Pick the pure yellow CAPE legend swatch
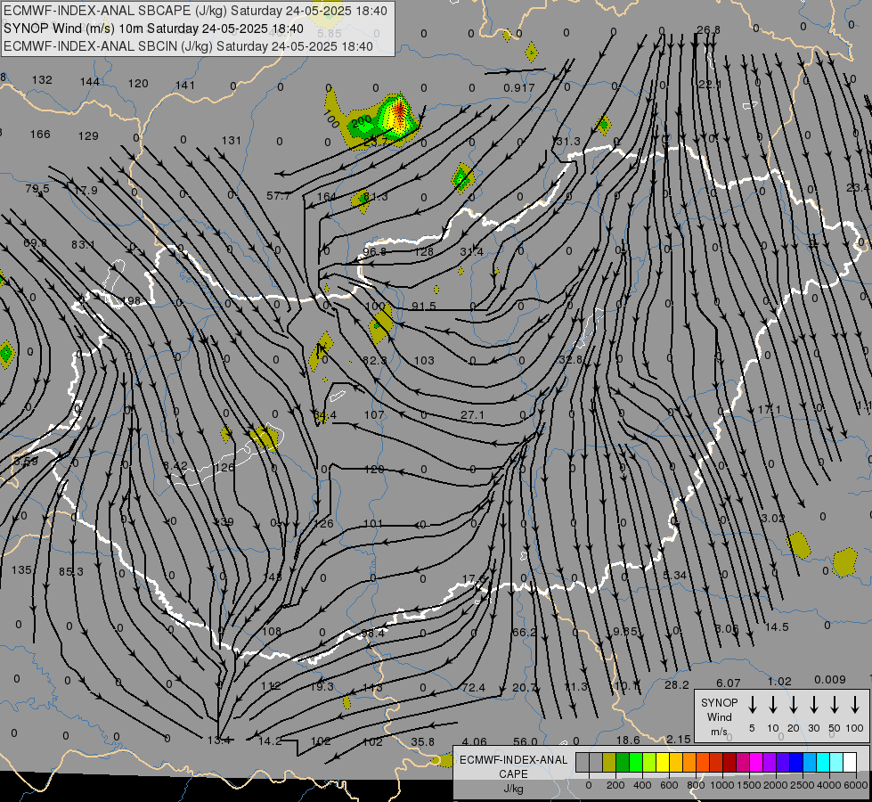 663,763
